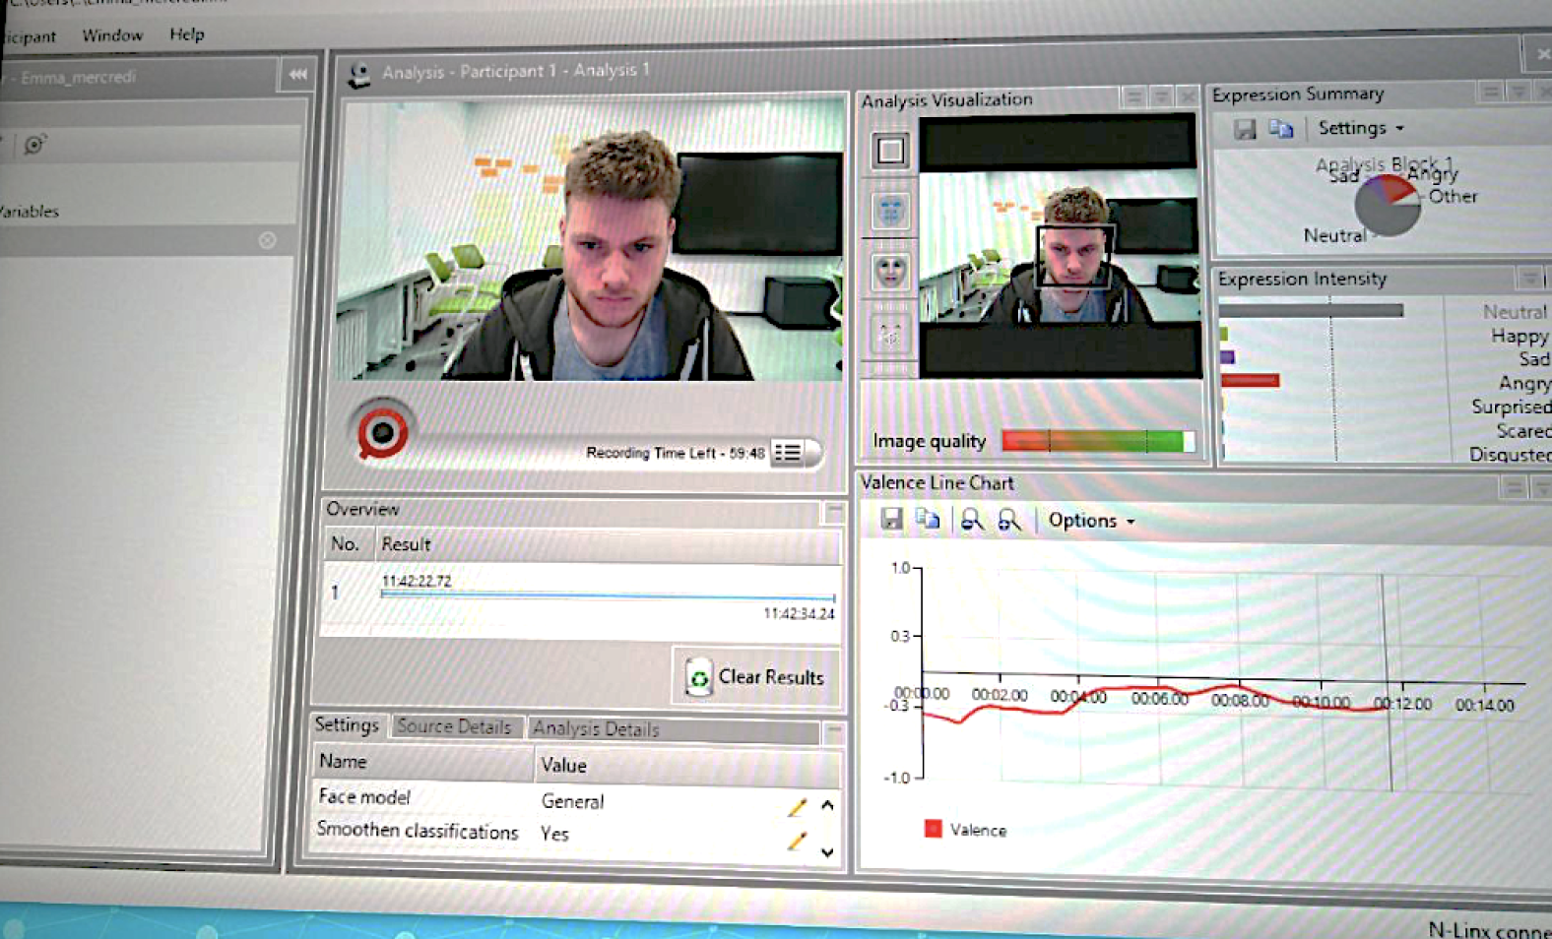Screen dimensions: 1552x939
Task: Switch to the Source Details tab
Action: [x=454, y=726]
